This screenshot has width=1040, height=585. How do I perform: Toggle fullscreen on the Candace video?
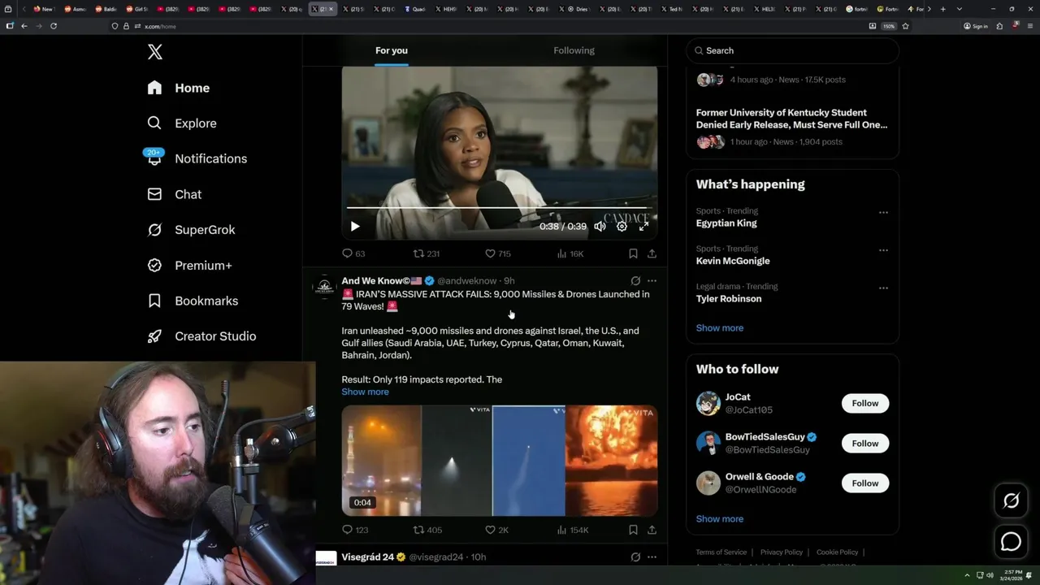(643, 227)
